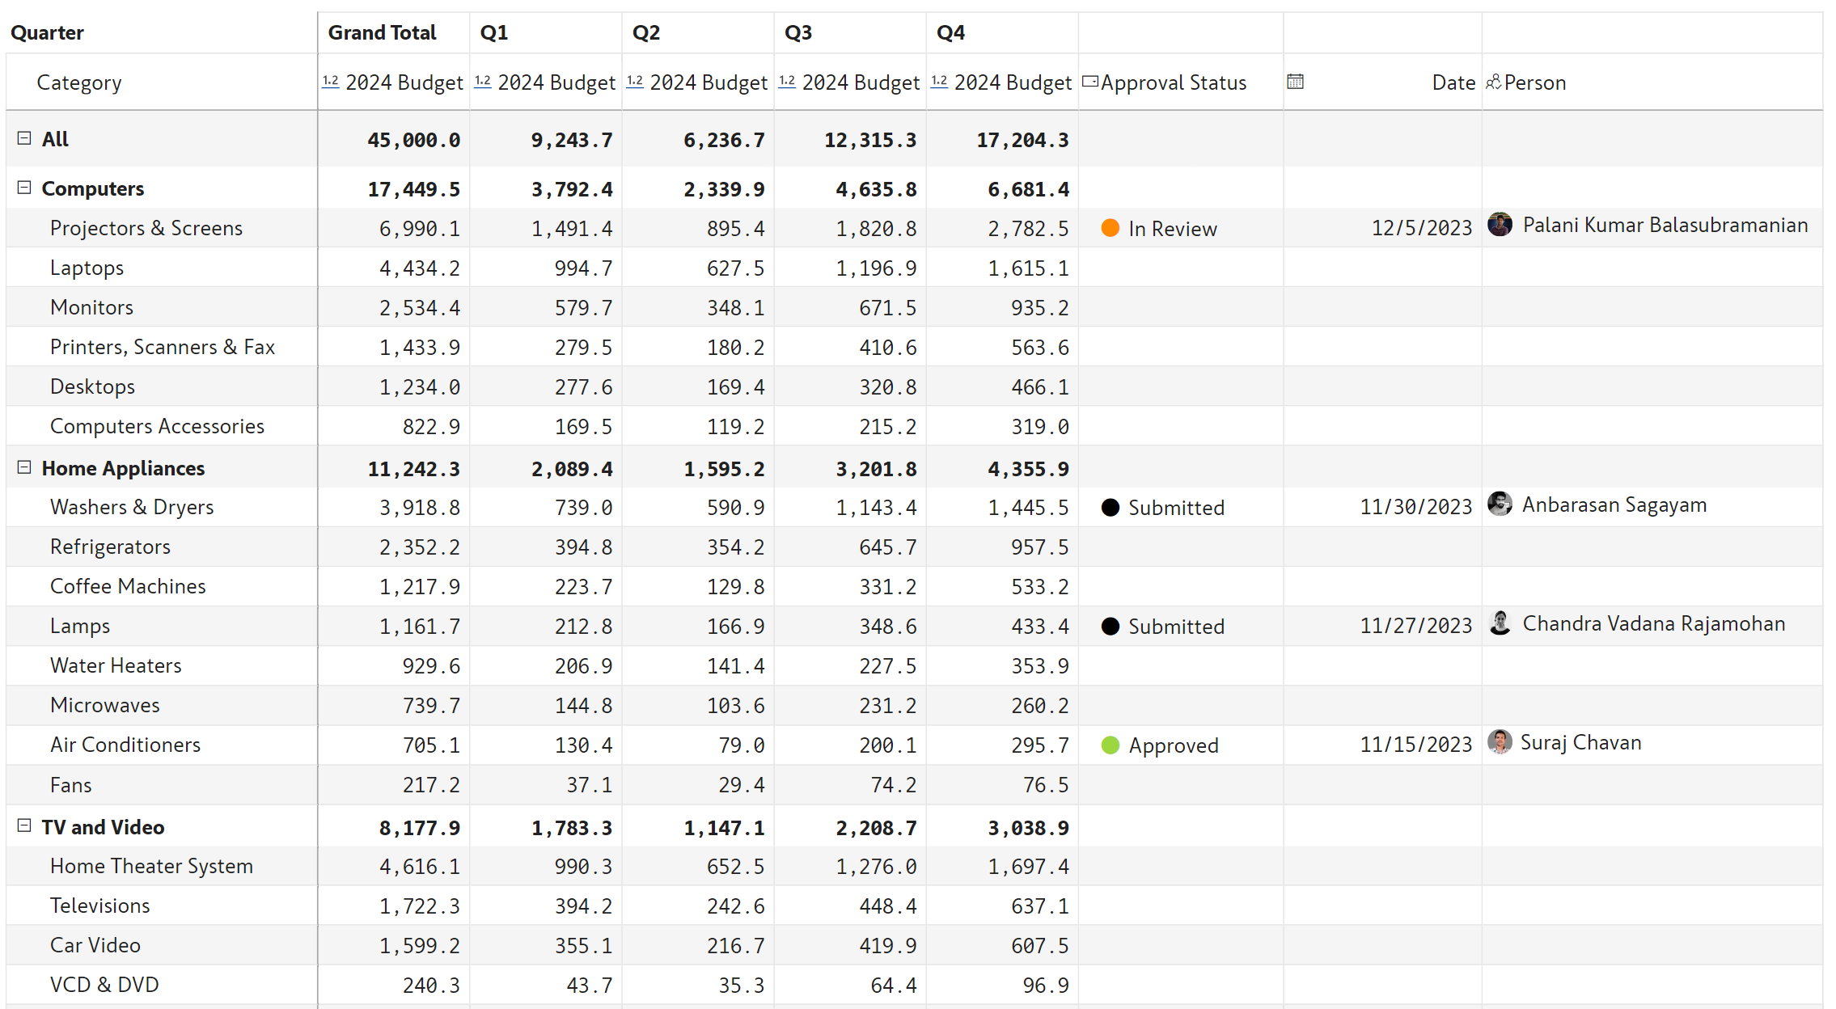Click the Approval Status header text

coord(1174,82)
